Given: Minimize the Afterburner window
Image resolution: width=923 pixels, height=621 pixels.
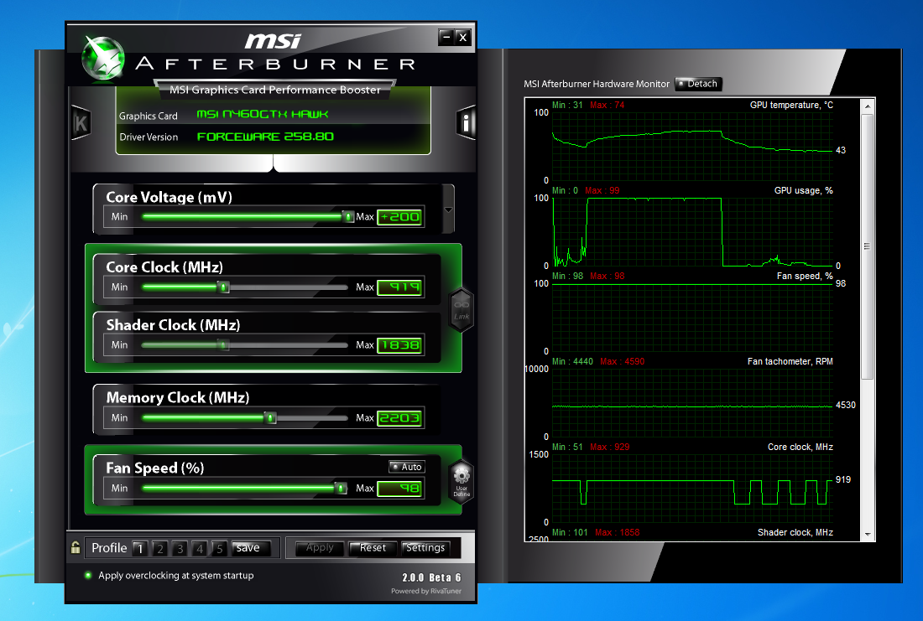Looking at the screenshot, I should [446, 38].
